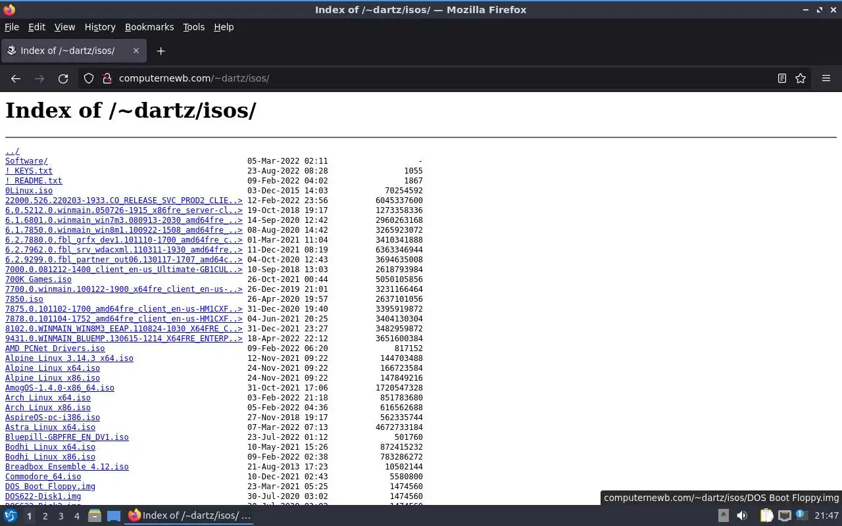This screenshot has height=526, width=842.
Task: Toggle reader view for this page
Action: pyautogui.click(x=782, y=78)
